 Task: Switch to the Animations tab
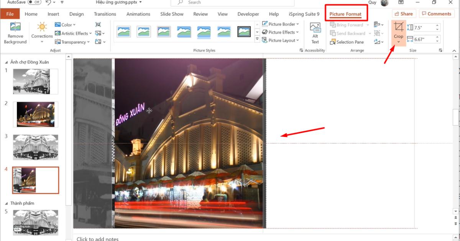point(138,14)
